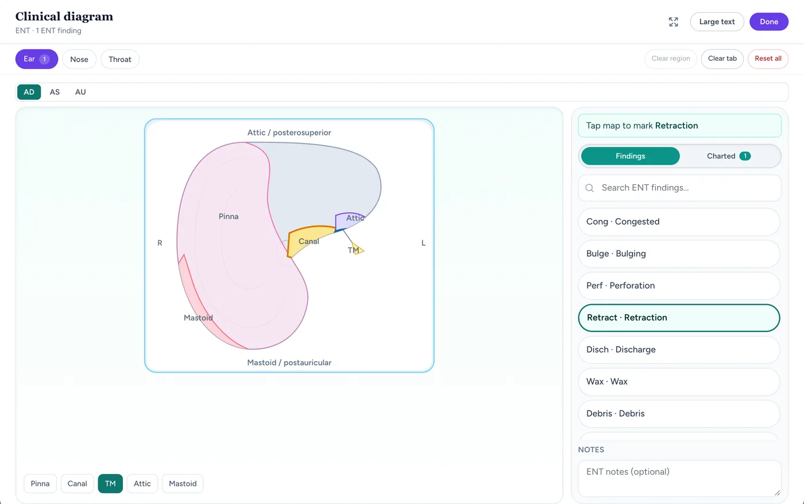
Task: Choose the Perf · Perforation finding
Action: click(x=679, y=286)
